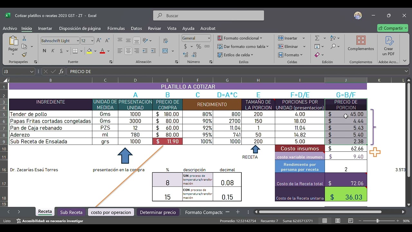Image resolution: width=412 pixels, height=232 pixels.
Task: Click the orientation text angle icon
Action: 145,41
